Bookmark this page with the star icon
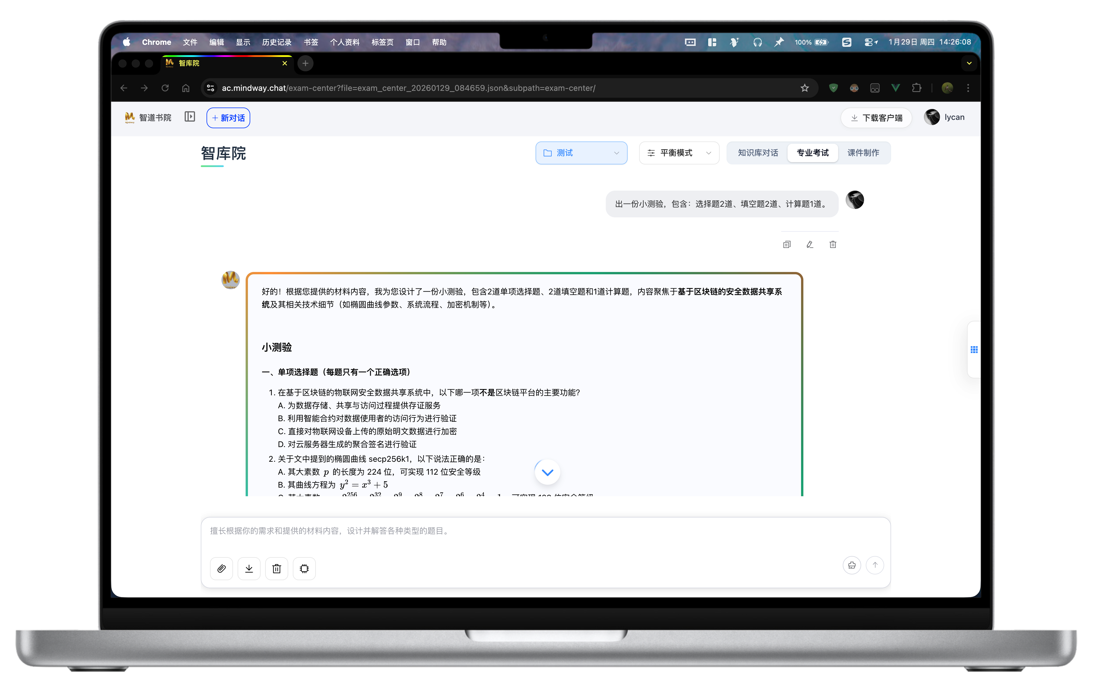 click(x=805, y=88)
